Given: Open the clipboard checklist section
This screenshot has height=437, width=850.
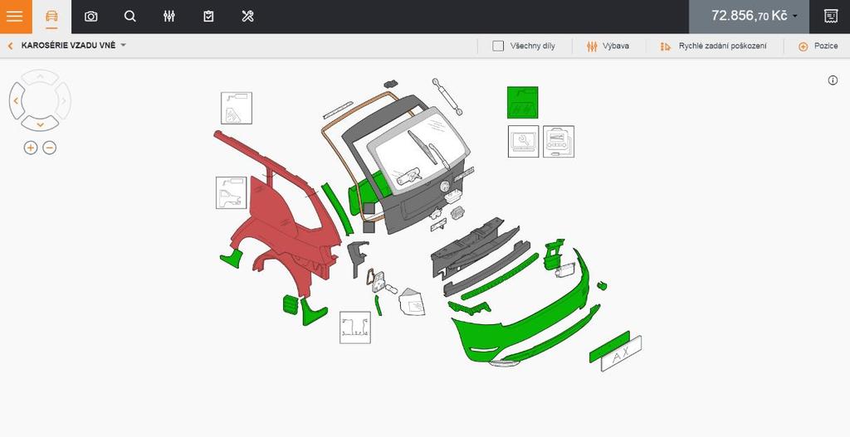Looking at the screenshot, I should pyautogui.click(x=208, y=17).
